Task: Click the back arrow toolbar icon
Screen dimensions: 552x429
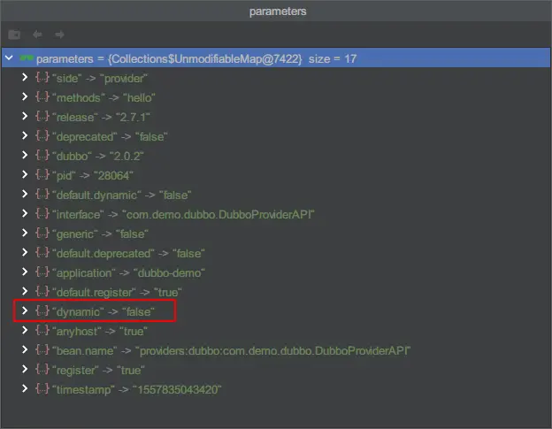Action: click(x=37, y=34)
